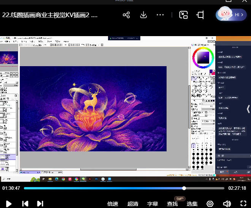Screen dimensions: 251x208
Task: Play the video
Action: (8, 203)
